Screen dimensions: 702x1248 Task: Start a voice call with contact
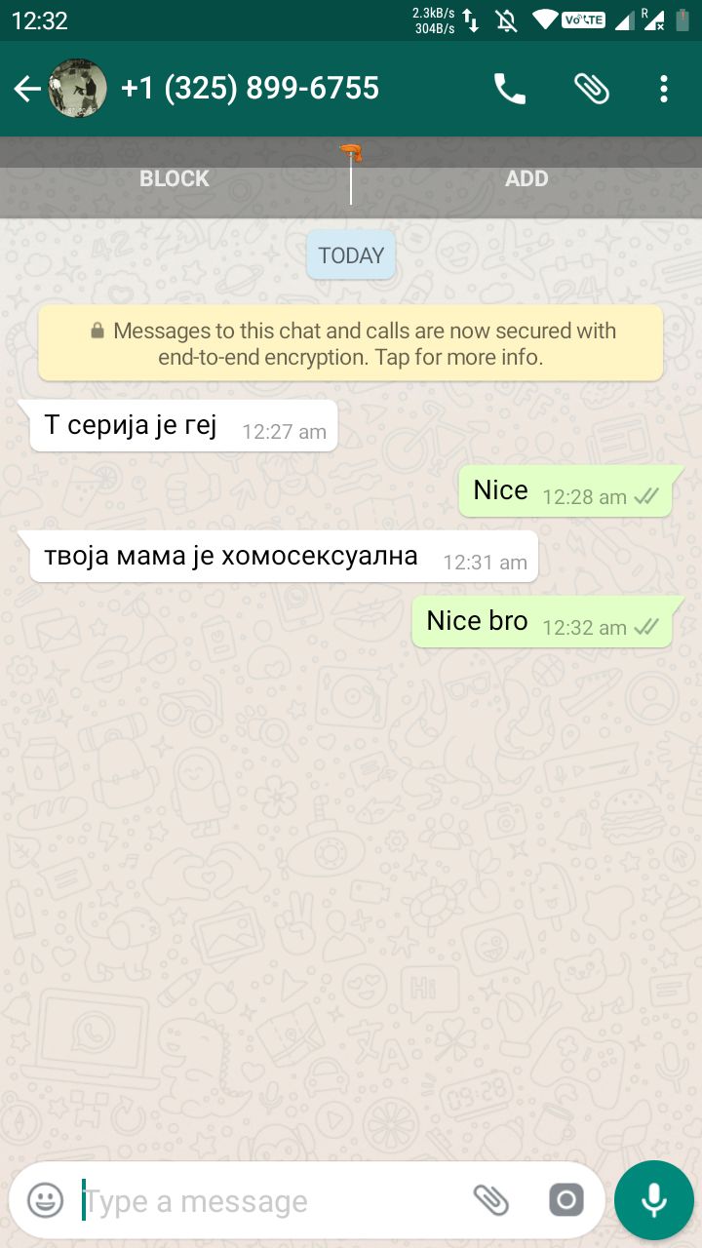[509, 89]
